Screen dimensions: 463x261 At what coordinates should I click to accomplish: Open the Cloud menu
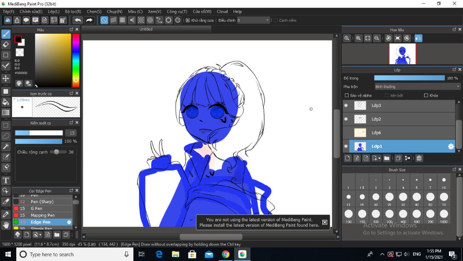(222, 11)
